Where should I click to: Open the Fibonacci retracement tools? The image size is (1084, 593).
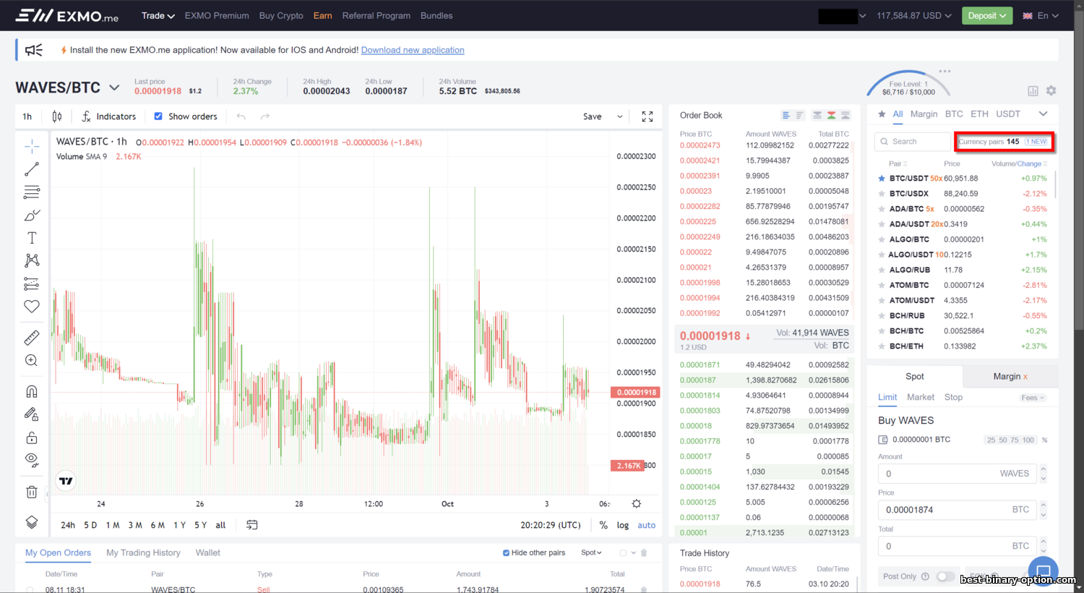[x=32, y=192]
